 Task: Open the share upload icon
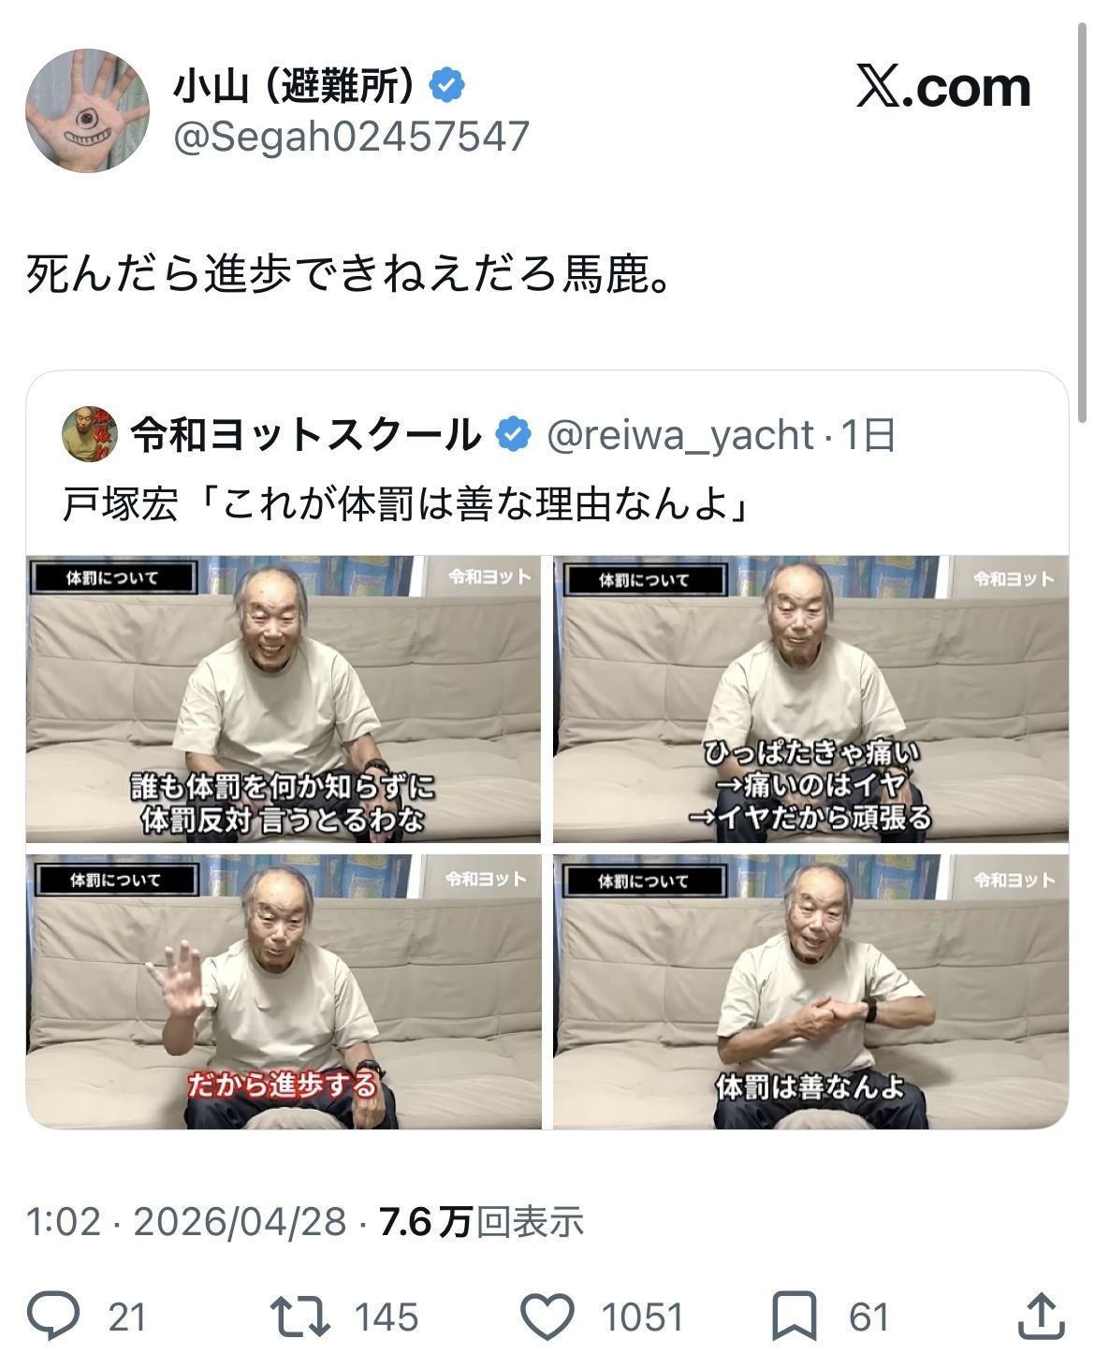(x=1042, y=1316)
